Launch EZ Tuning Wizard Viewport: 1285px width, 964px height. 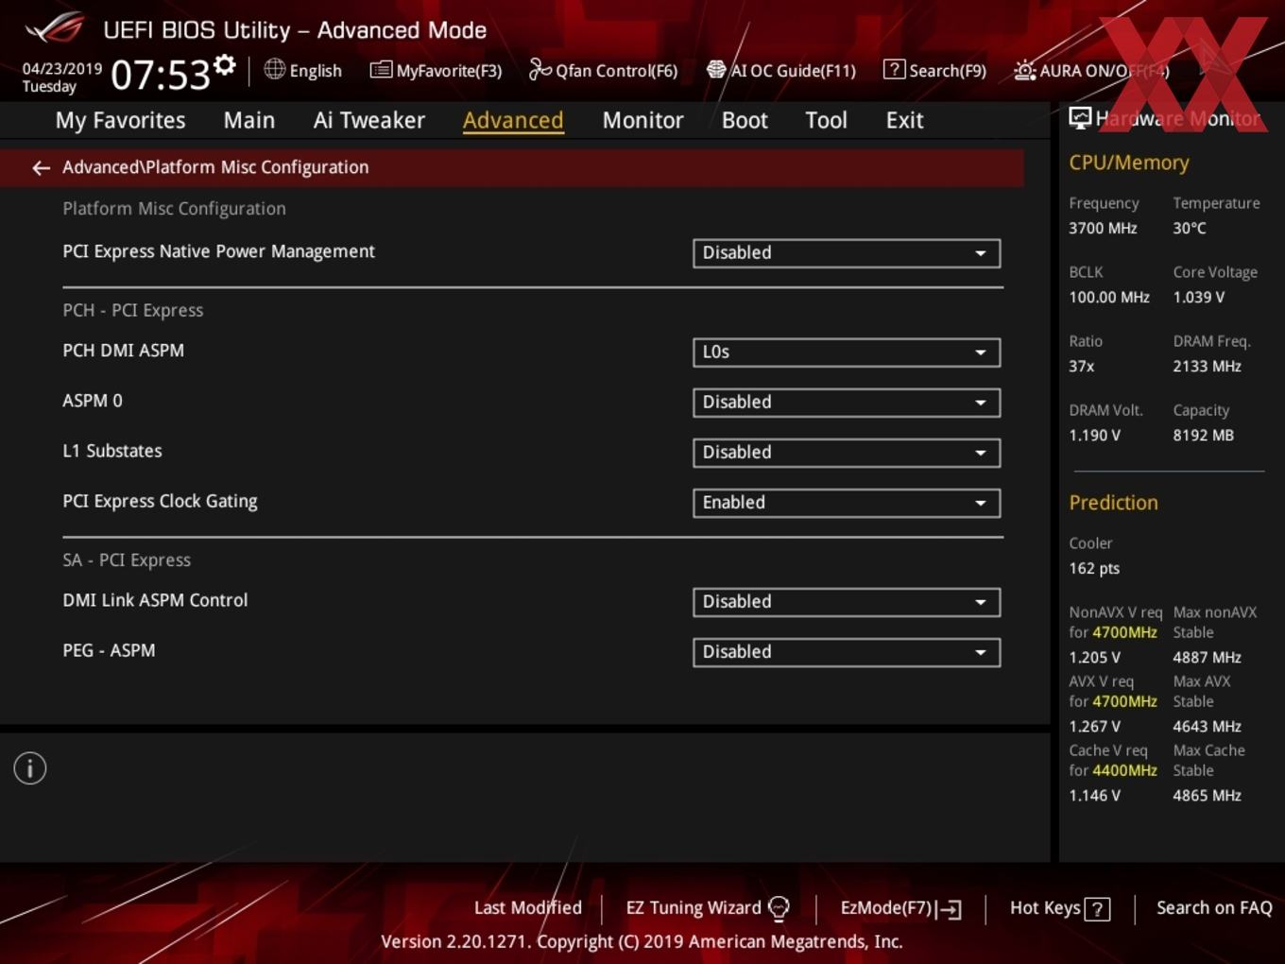coord(708,908)
